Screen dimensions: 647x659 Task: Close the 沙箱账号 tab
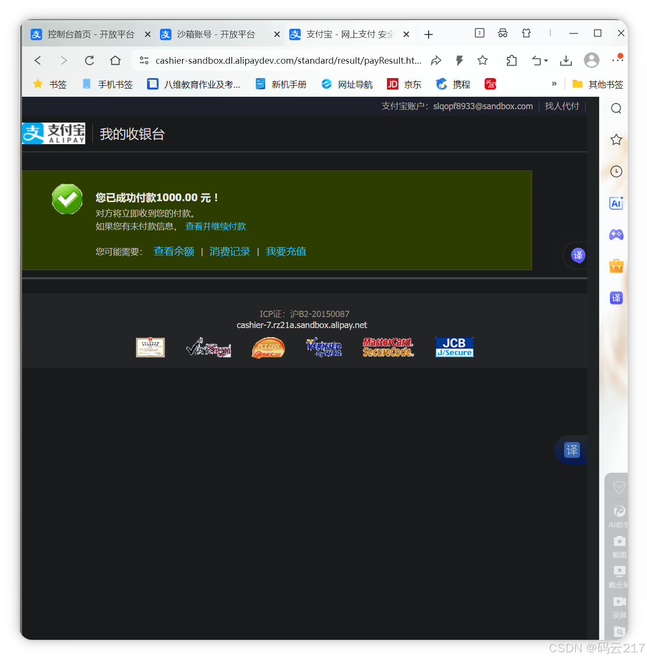277,34
